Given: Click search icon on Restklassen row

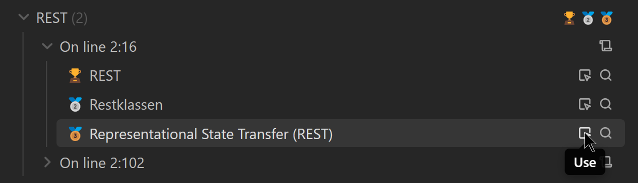Looking at the screenshot, I should (605, 104).
